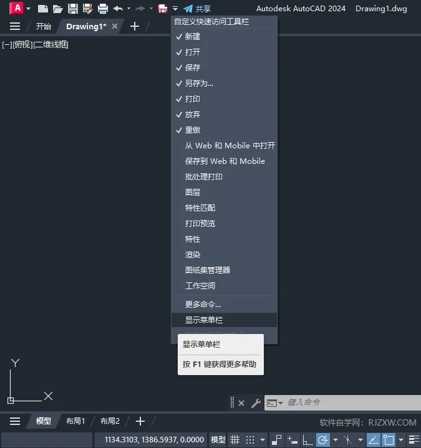Image resolution: width=421 pixels, height=448 pixels.
Task: Toggle the polar tracking icon
Action: tap(323, 440)
